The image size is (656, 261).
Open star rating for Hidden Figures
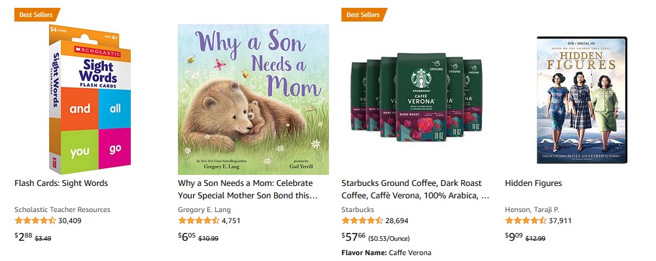[x=525, y=221]
